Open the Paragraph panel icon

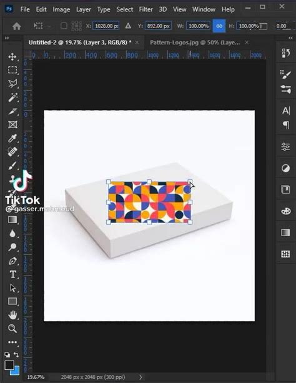(x=286, y=125)
